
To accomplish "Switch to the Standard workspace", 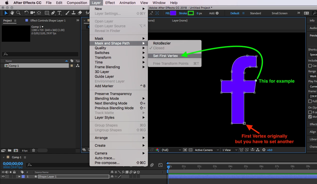I will 255,13.
